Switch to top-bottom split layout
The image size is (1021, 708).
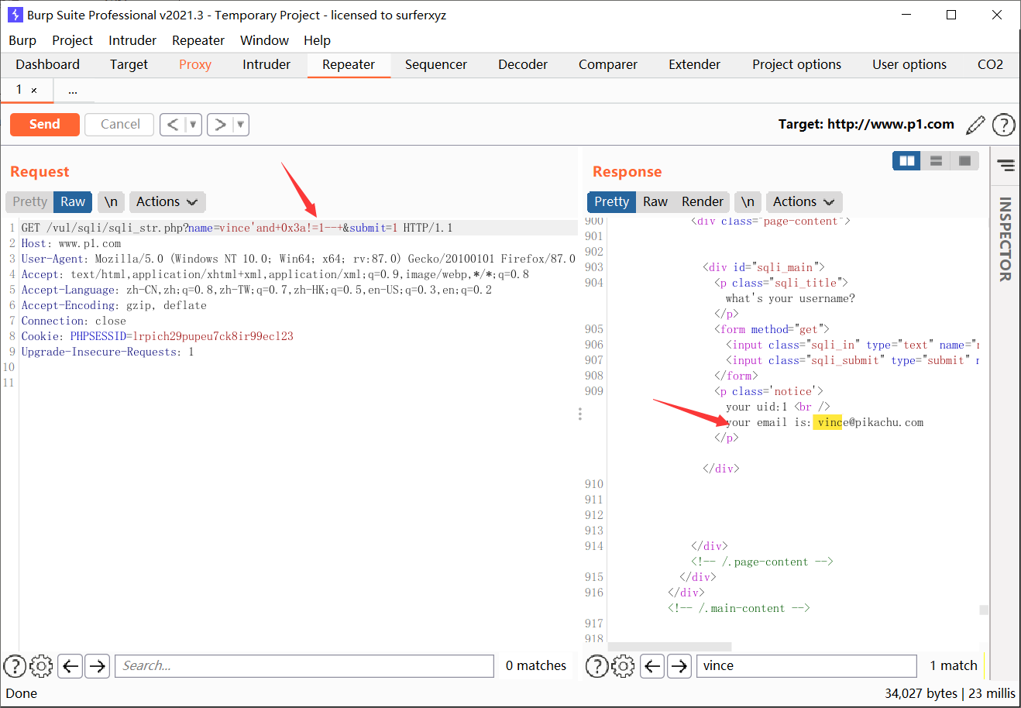(936, 160)
